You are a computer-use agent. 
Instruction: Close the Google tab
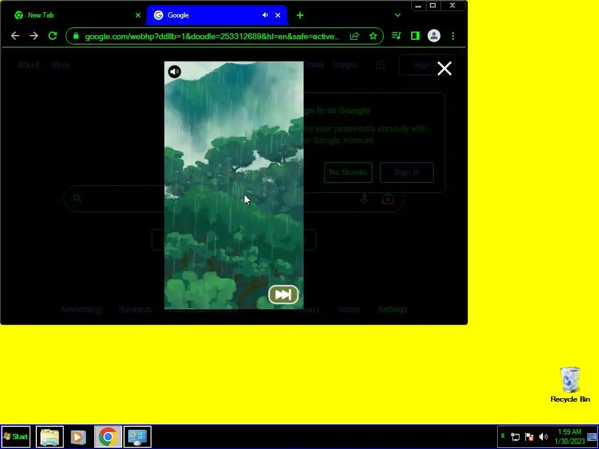click(278, 15)
